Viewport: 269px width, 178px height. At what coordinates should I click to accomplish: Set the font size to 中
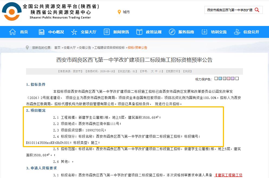coord(156,71)
